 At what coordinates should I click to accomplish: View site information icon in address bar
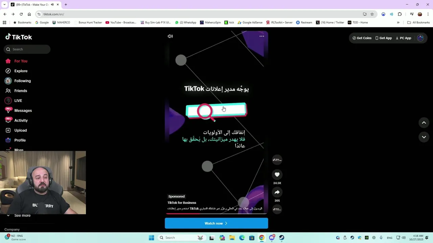point(39,14)
